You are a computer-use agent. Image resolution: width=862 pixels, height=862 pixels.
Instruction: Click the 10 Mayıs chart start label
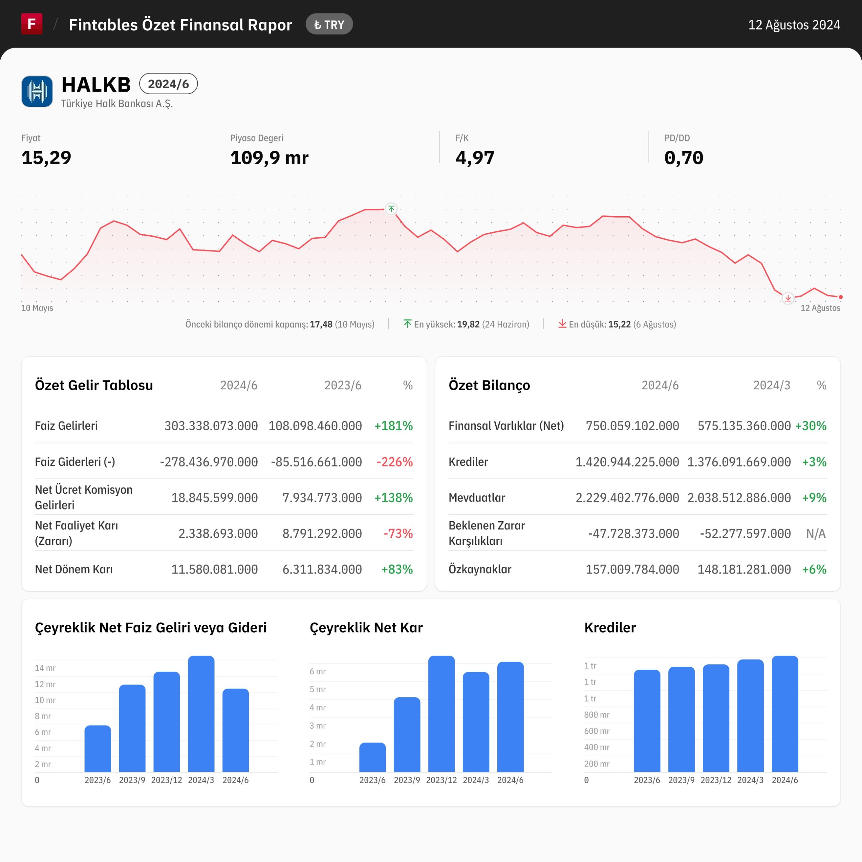[37, 308]
